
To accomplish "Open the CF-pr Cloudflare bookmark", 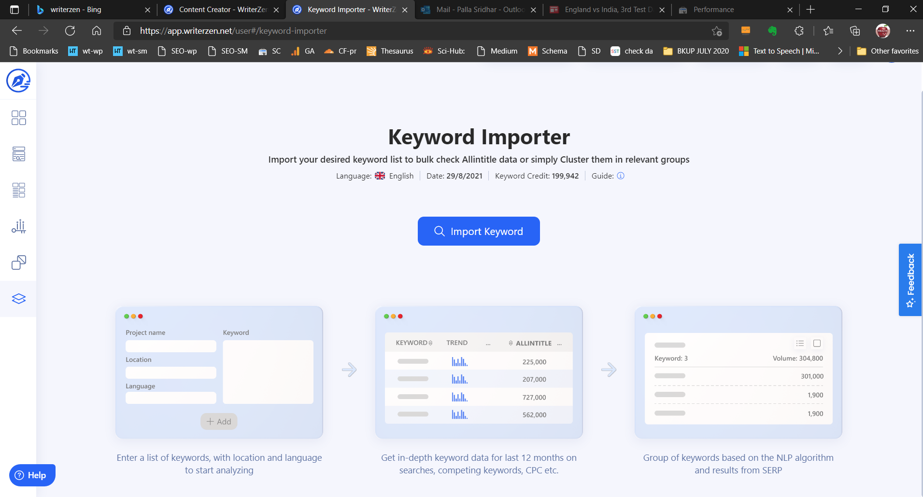I will (340, 51).
